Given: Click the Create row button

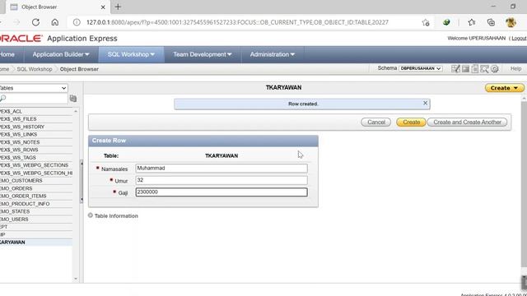Looking at the screenshot, I should click(412, 123).
